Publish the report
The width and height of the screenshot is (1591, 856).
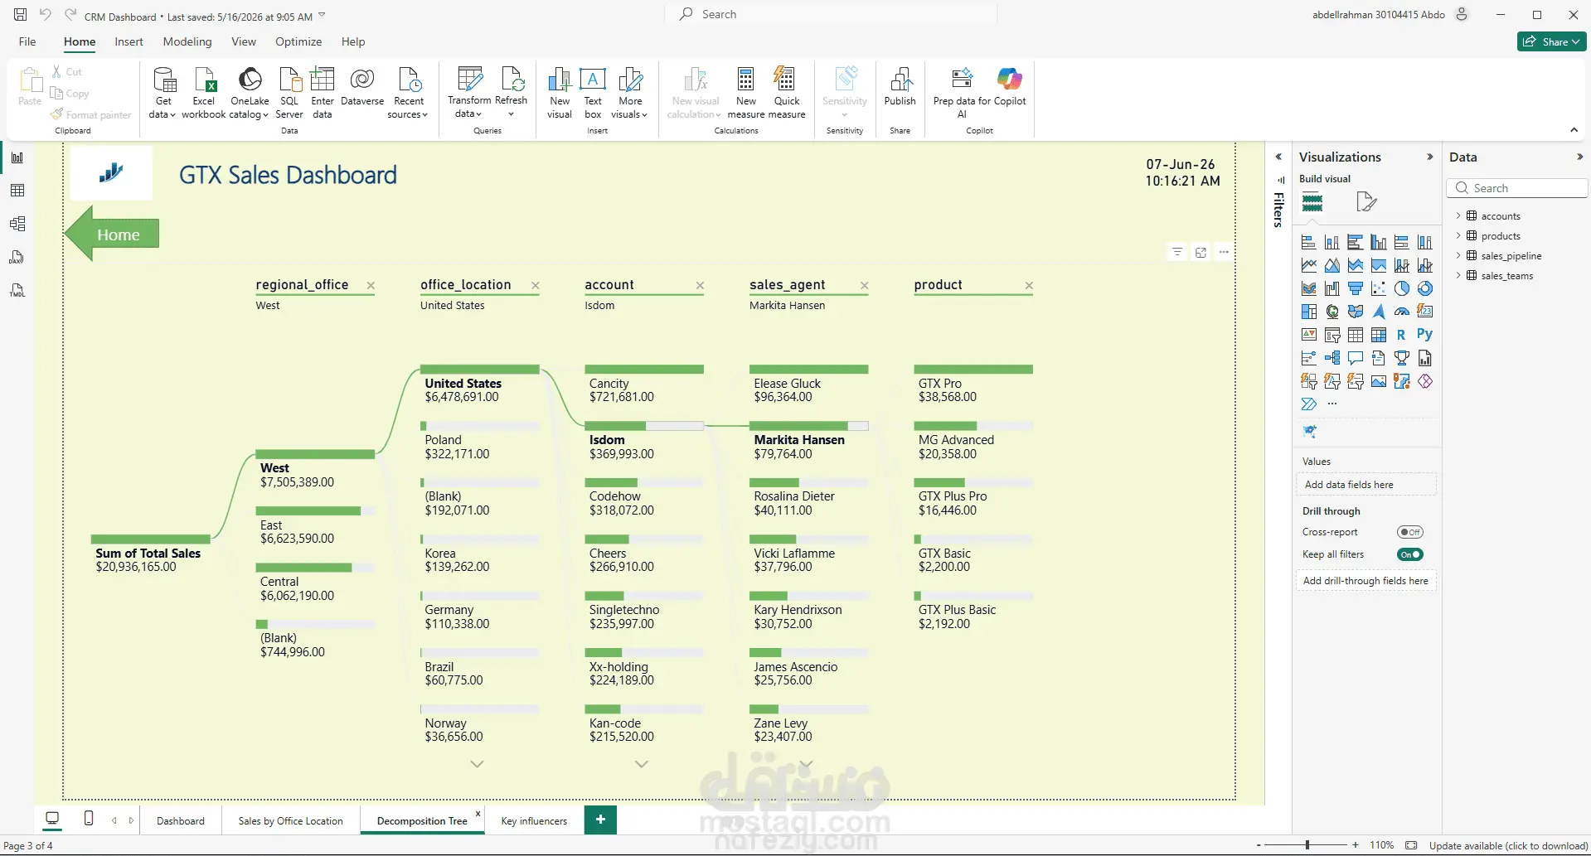click(x=900, y=87)
